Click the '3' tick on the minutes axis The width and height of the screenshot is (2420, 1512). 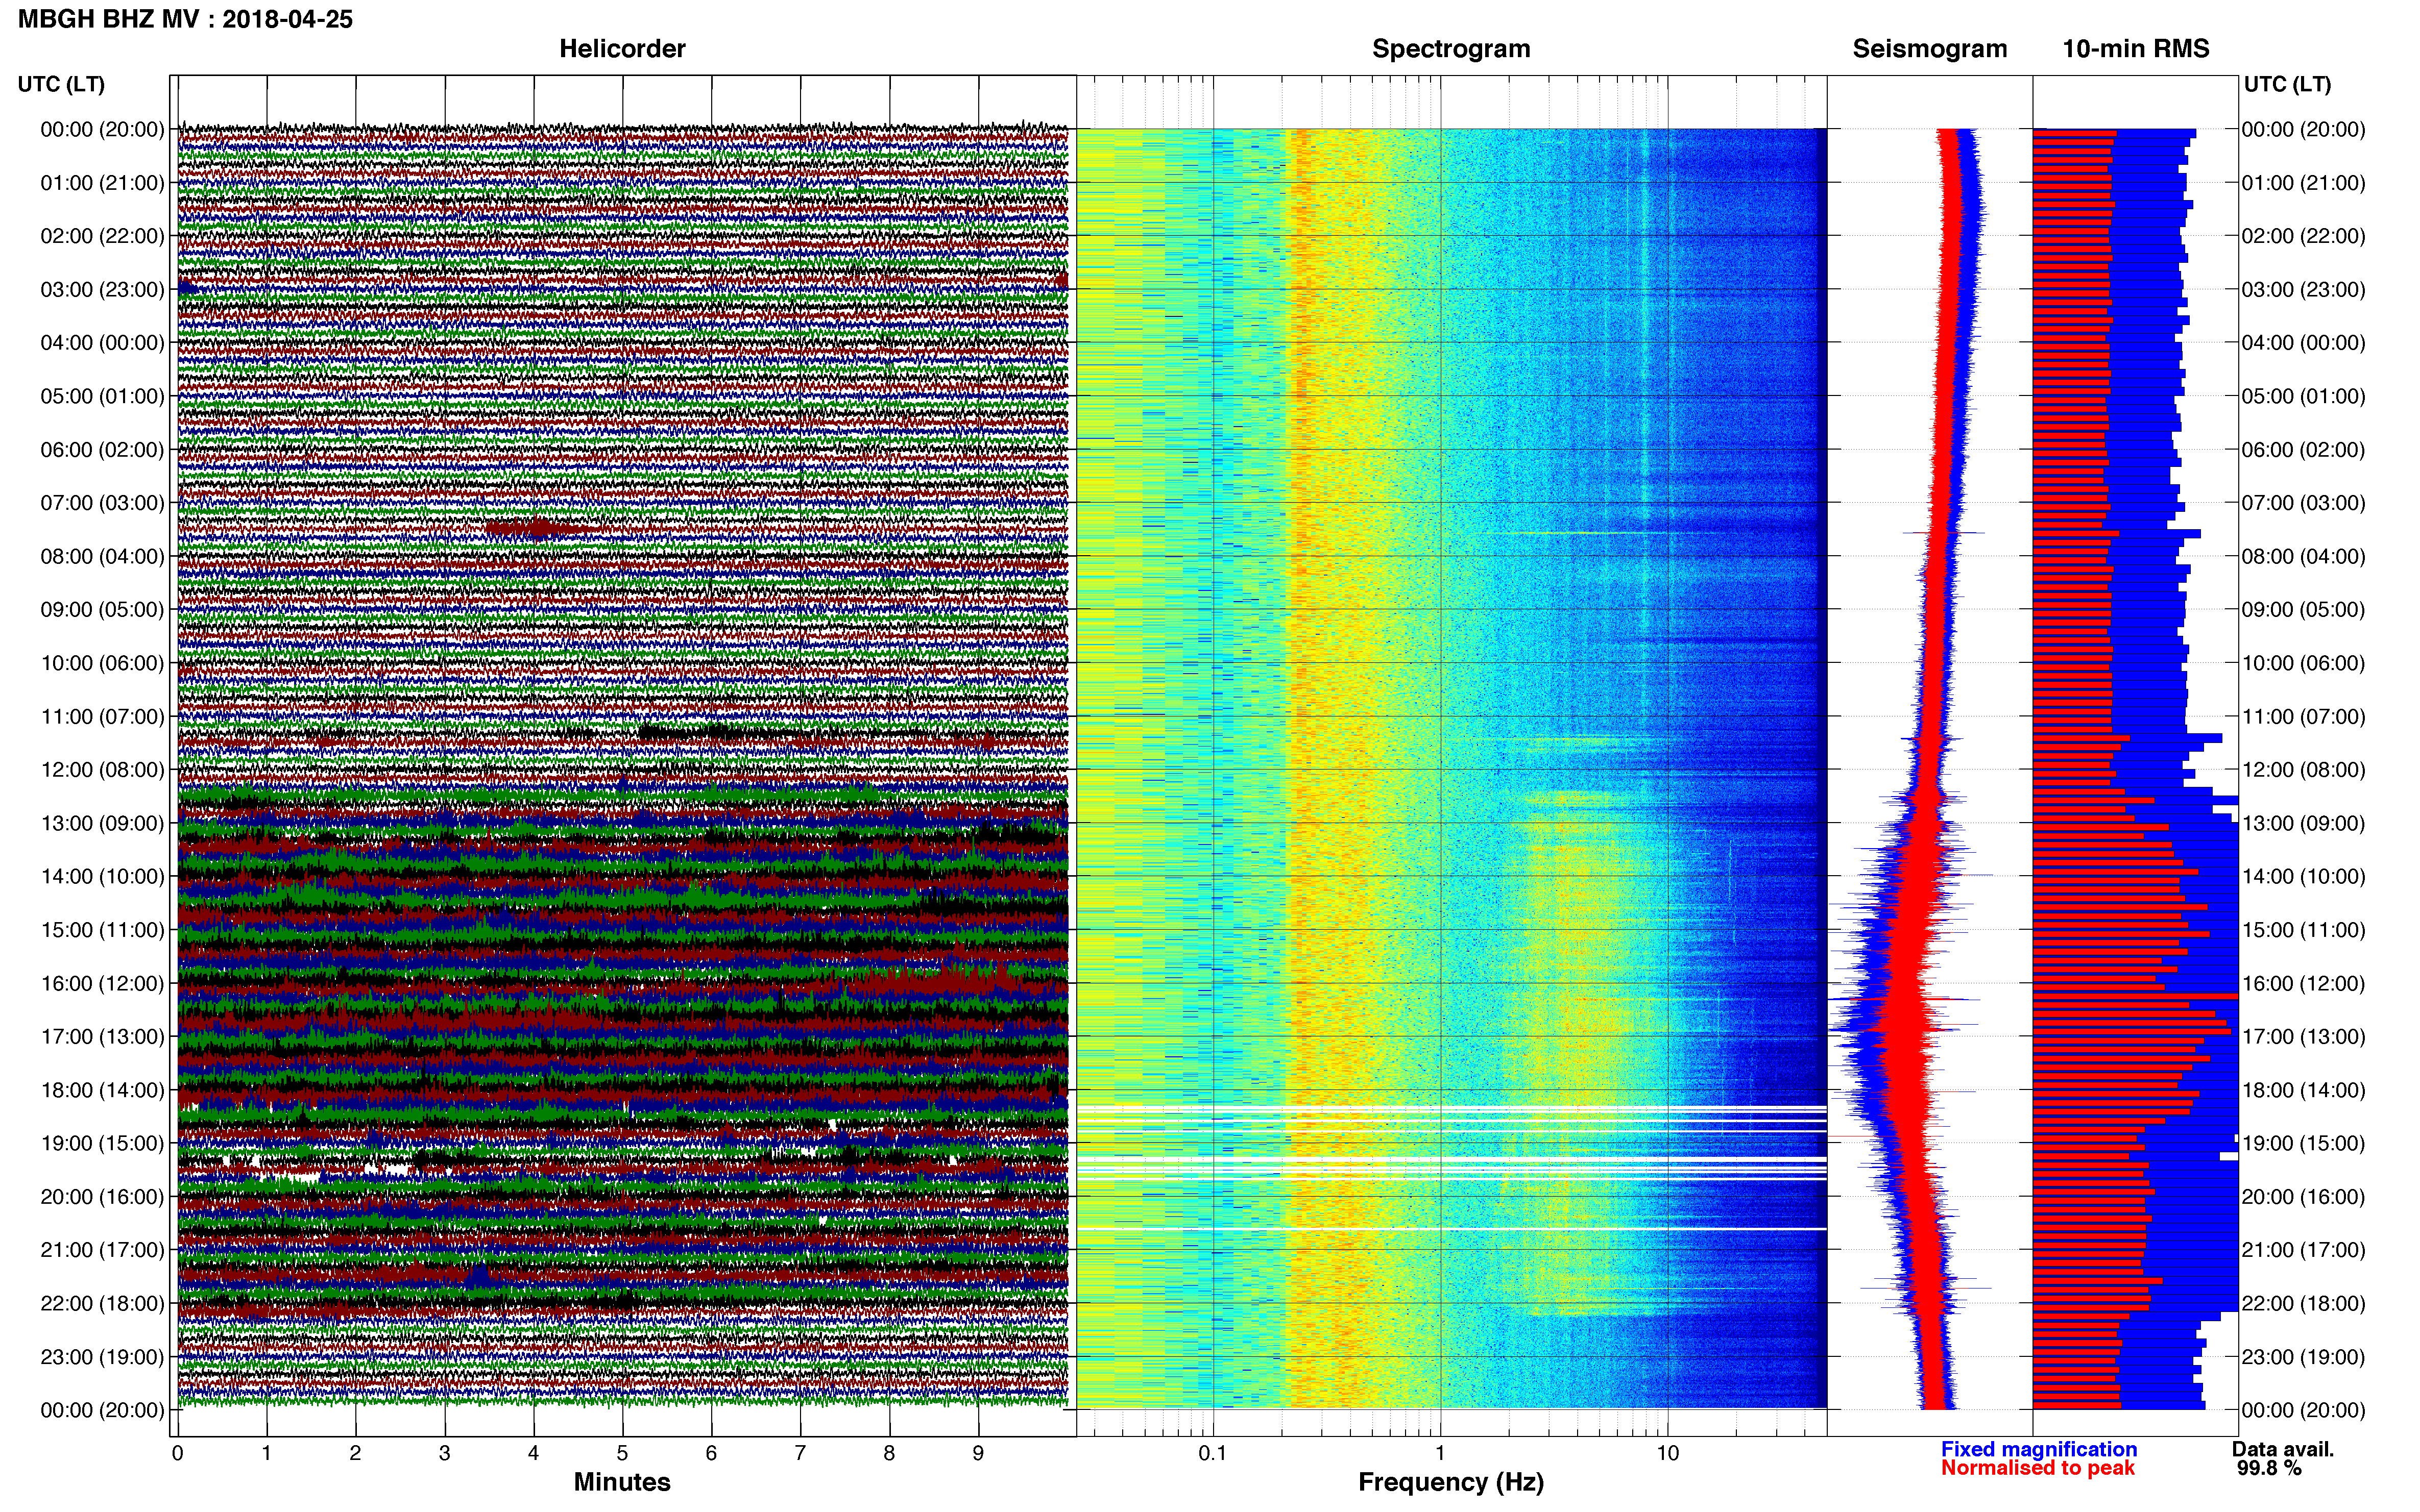coord(444,1453)
